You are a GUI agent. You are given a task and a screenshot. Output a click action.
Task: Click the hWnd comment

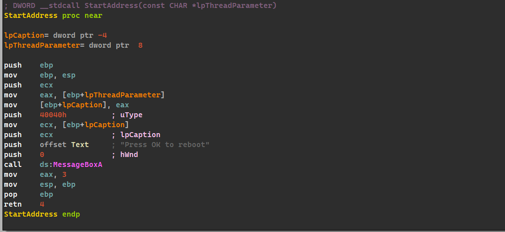pos(129,155)
